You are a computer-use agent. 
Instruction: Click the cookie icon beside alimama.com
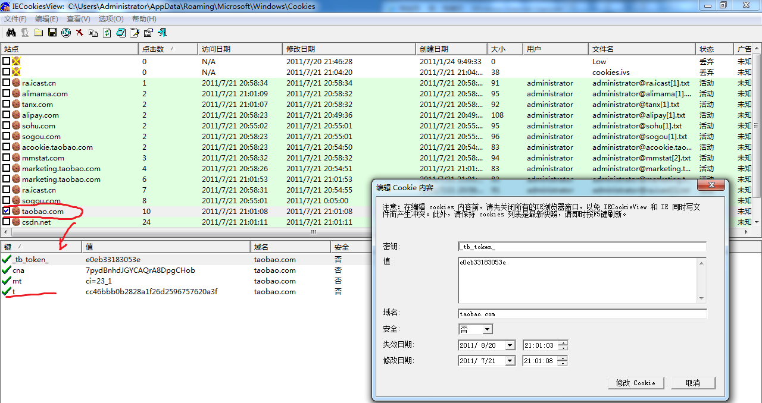[x=16, y=93]
